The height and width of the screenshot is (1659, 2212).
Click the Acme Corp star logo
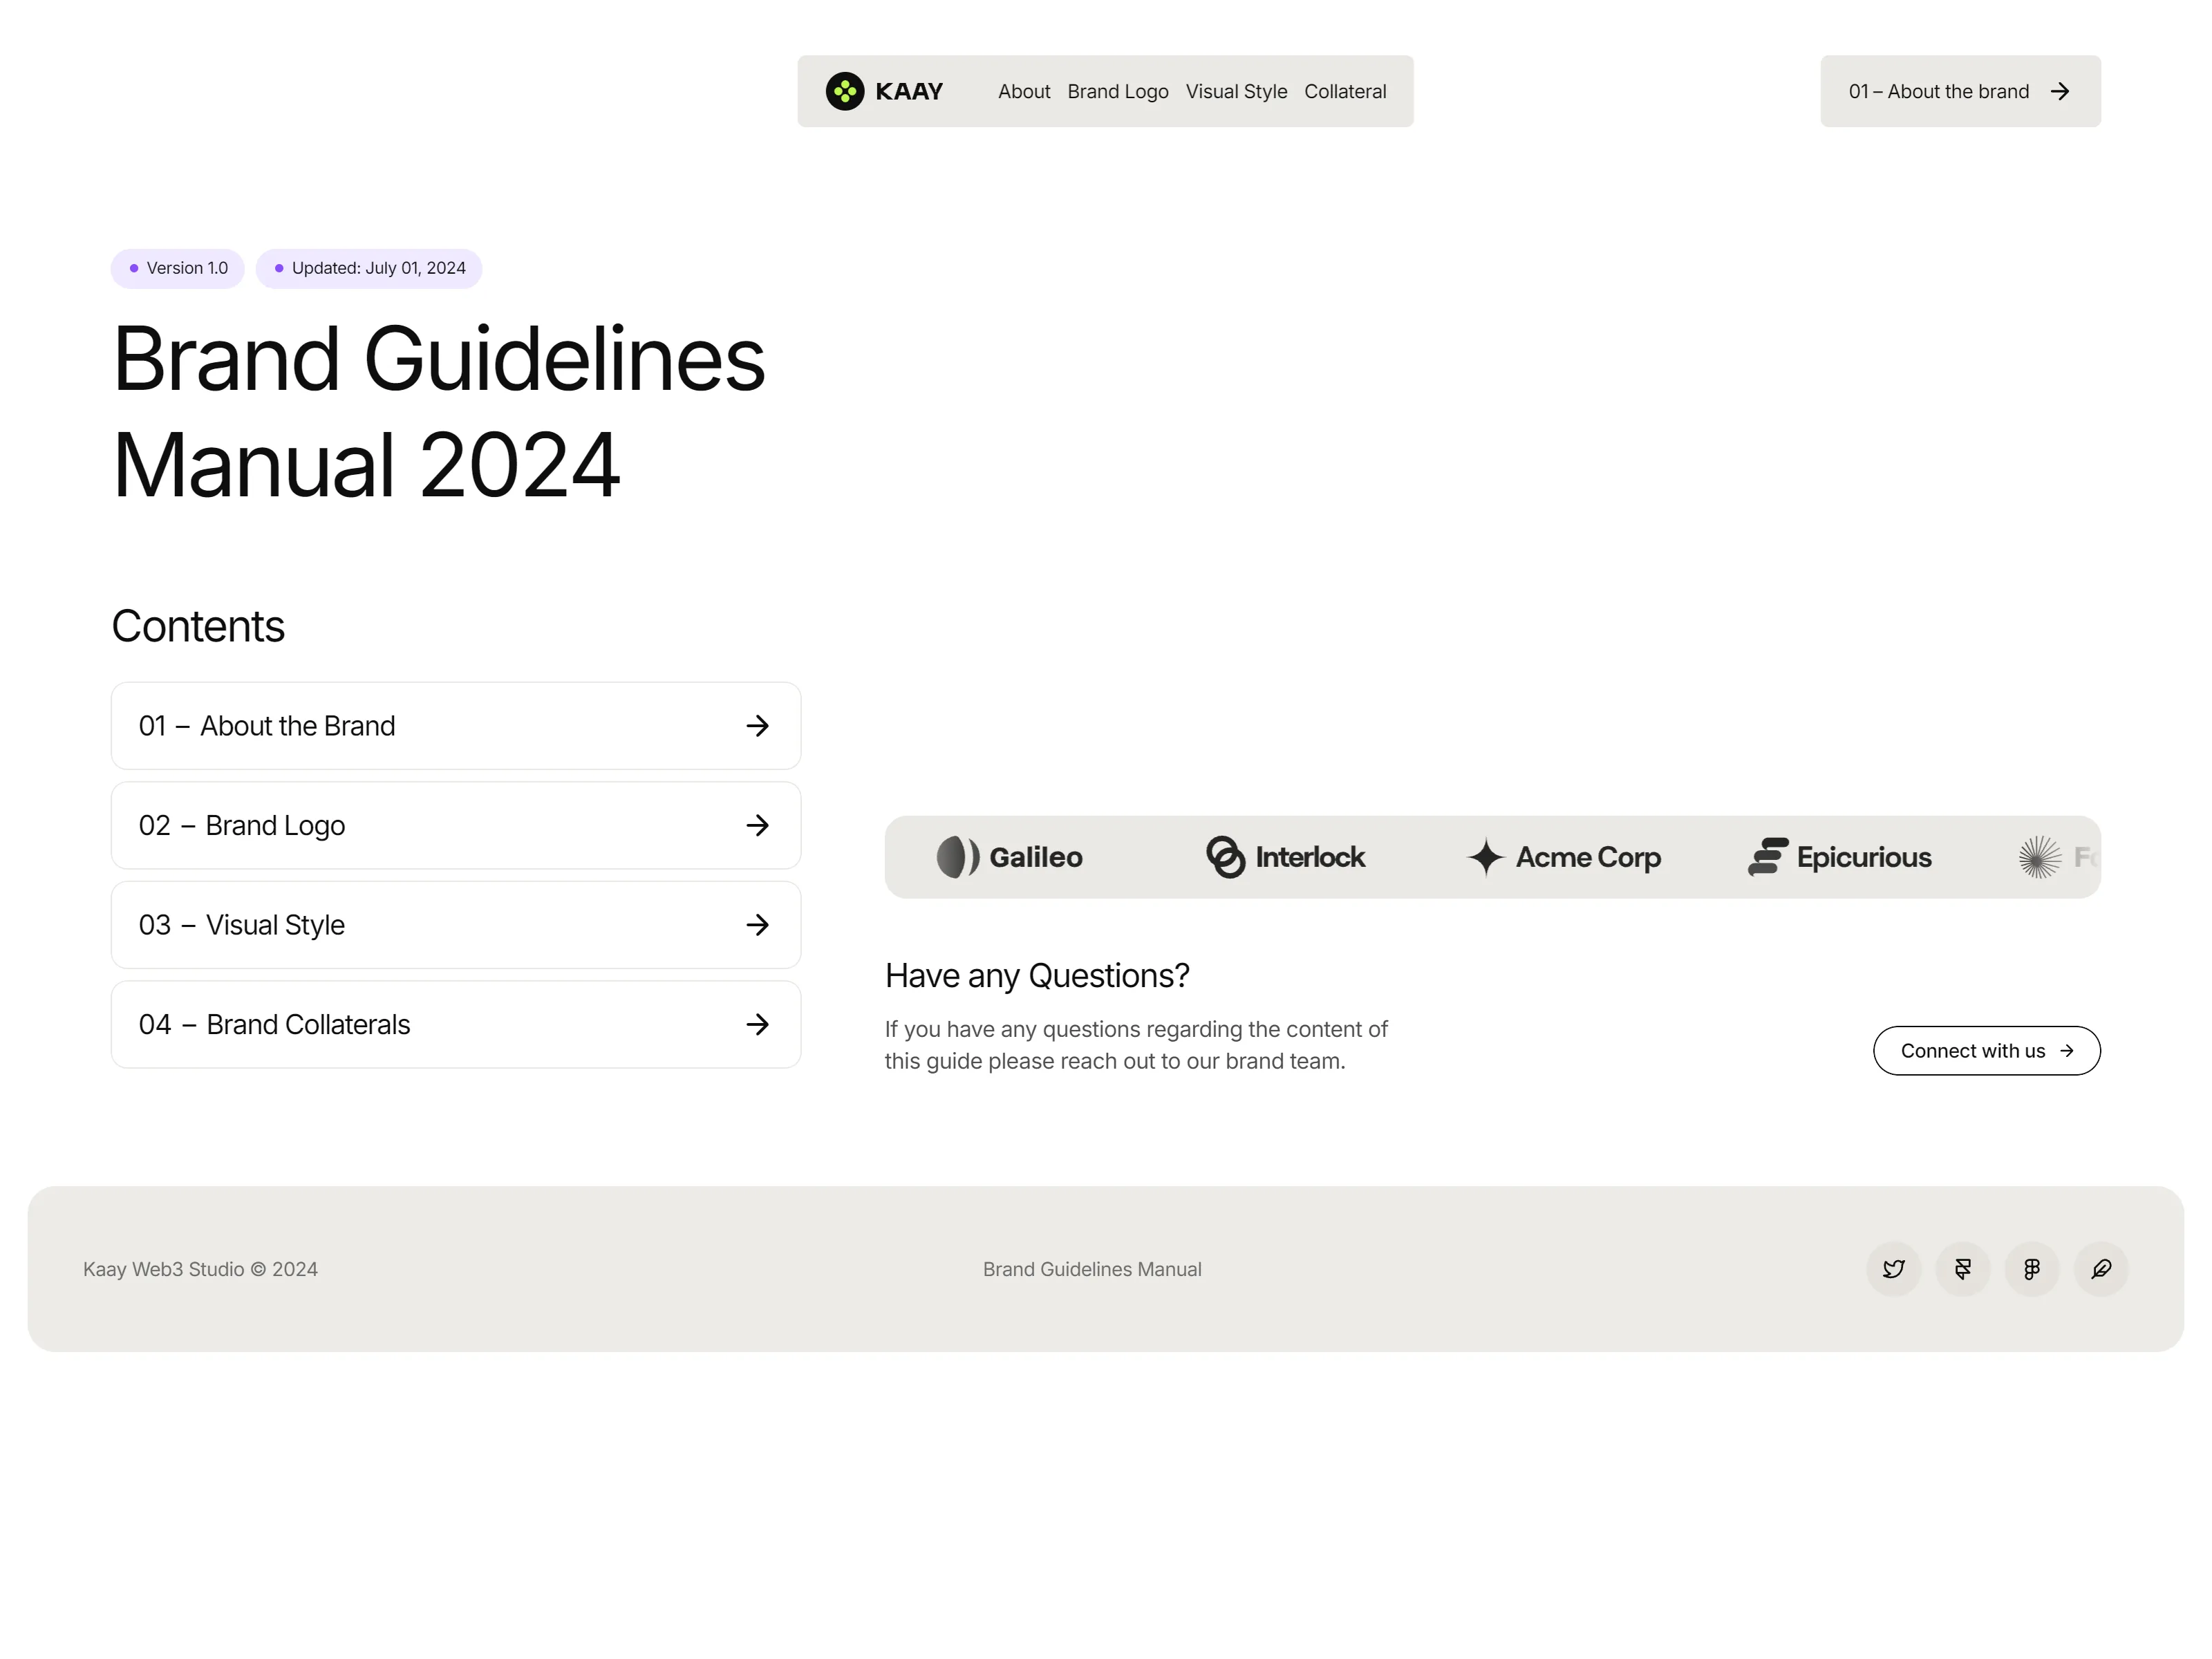(1486, 857)
